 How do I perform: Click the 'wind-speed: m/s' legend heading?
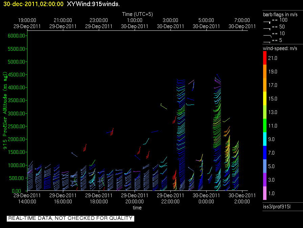280,48
